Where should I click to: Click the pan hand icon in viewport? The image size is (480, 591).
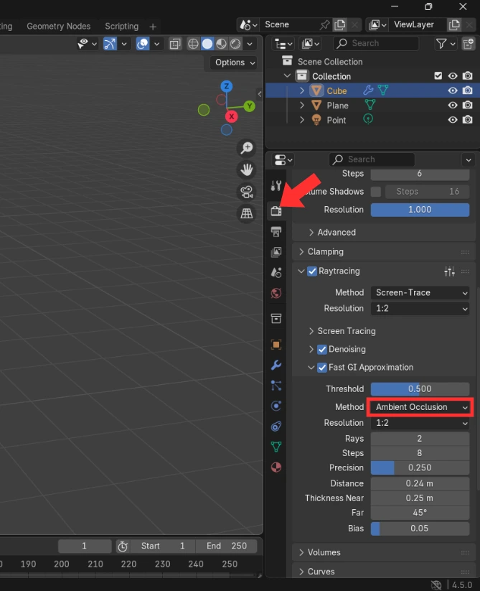[247, 170]
